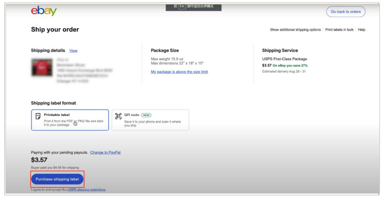Click Estimated delivery Aug 28 - 31 text
The width and height of the screenshot is (387, 200).
(x=284, y=71)
